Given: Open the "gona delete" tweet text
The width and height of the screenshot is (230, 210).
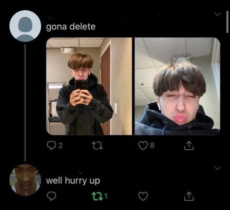Looking at the screenshot, I should tap(71, 27).
